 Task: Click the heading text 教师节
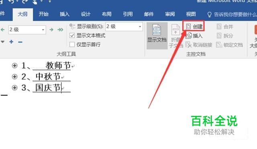click(x=58, y=66)
